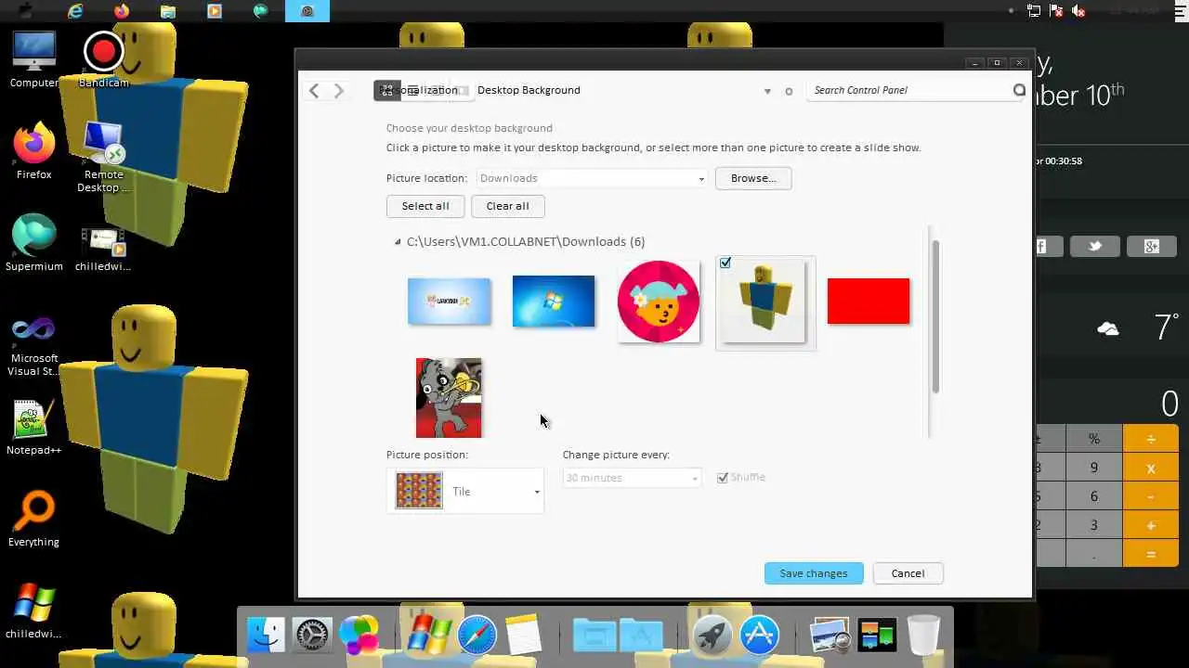Toggle the Shuffle checkbox
Image resolution: width=1189 pixels, height=668 pixels.
[x=723, y=478]
